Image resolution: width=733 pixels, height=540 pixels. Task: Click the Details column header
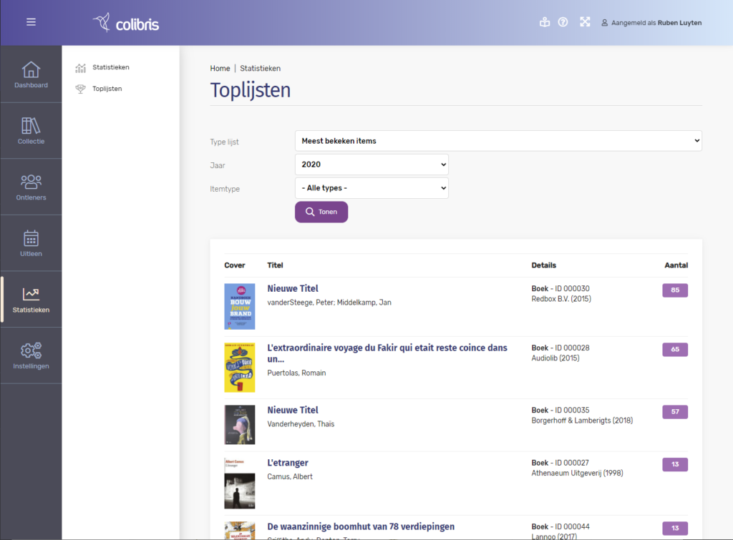544,265
